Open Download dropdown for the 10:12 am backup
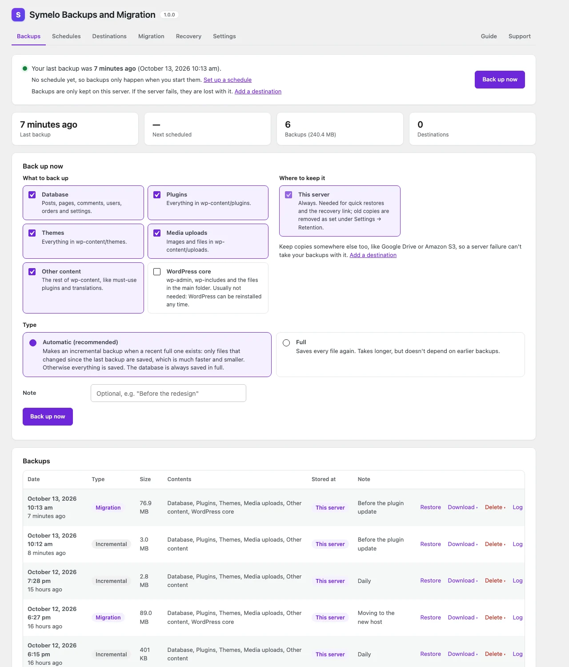569x667 pixels. coord(463,544)
